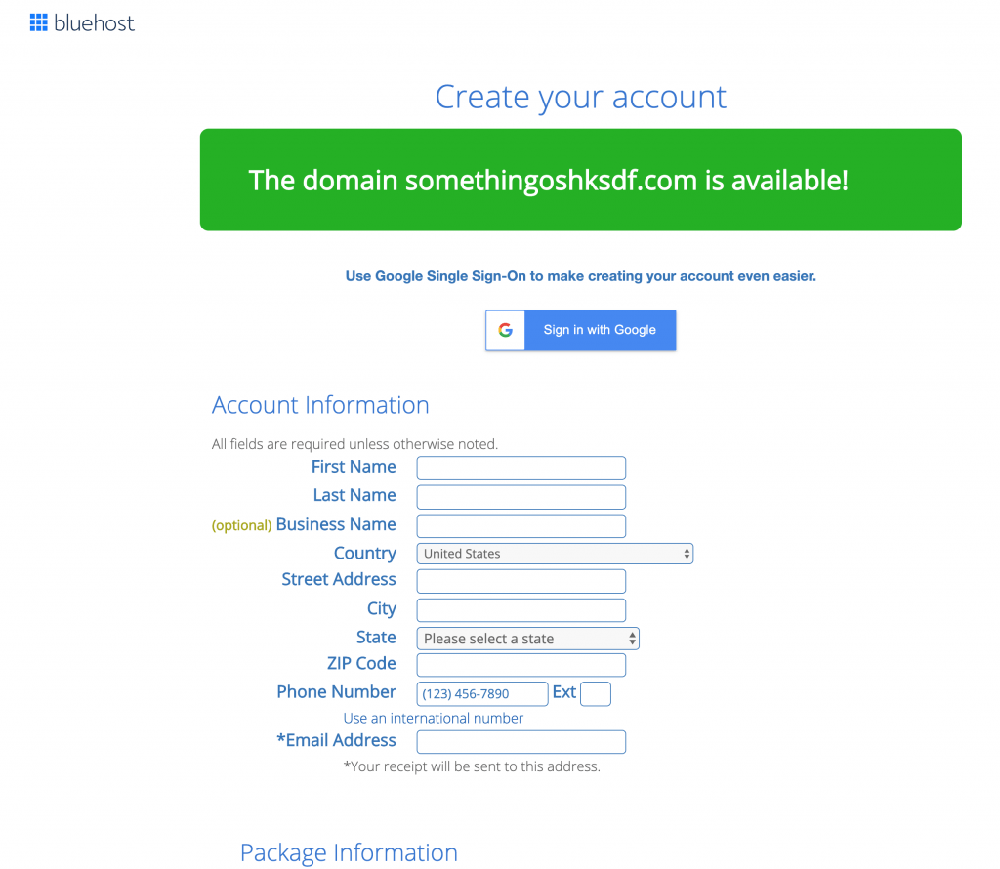Click the Phone Number input field

[x=482, y=693]
